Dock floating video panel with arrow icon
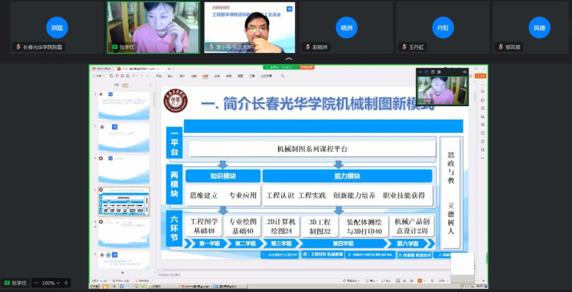This screenshot has height=292, width=572. point(464,71)
